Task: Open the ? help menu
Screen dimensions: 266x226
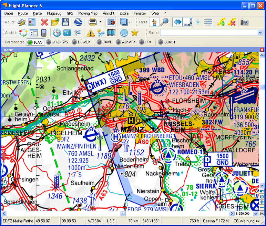Action: pos(165,14)
